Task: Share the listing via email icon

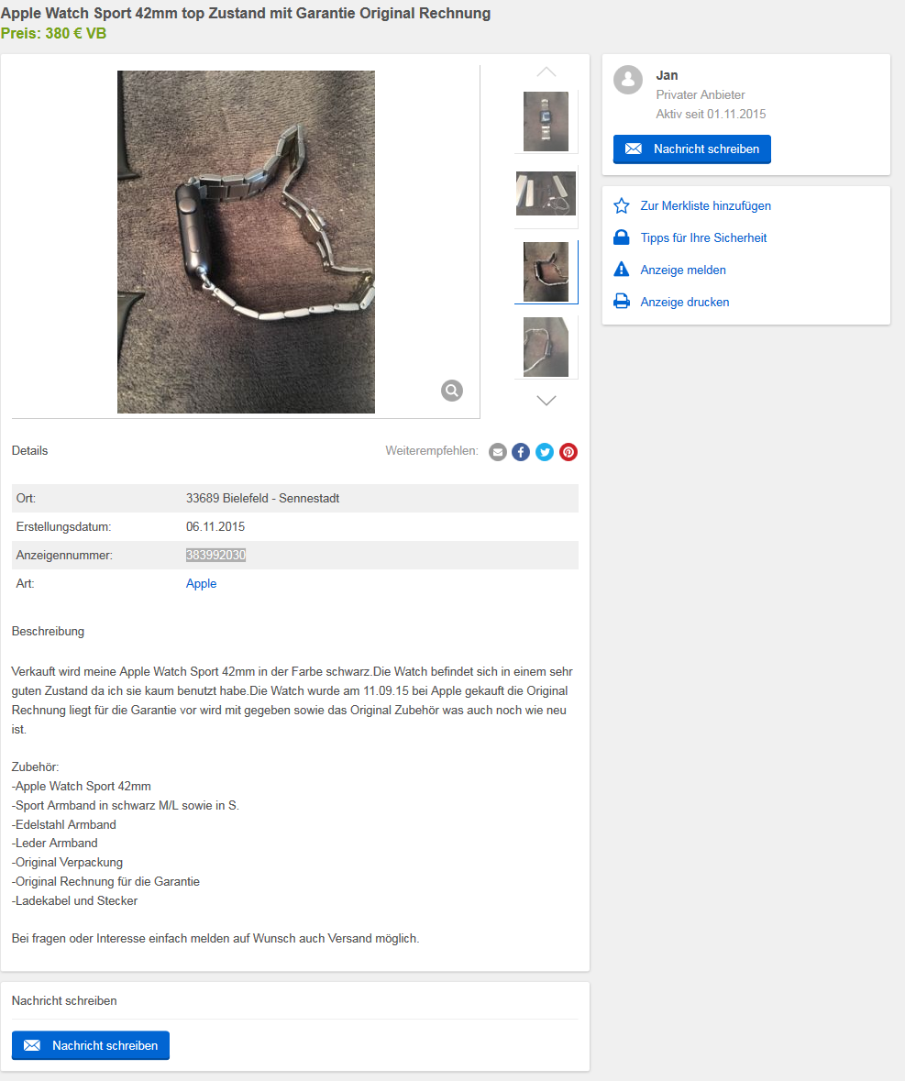Action: click(498, 452)
